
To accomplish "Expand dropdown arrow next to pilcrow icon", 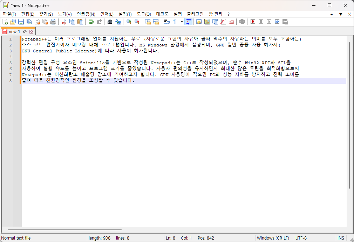I will (x=182, y=22).
